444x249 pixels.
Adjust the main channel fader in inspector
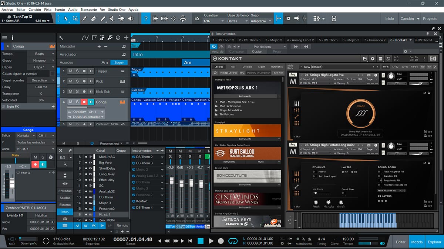click(12, 183)
